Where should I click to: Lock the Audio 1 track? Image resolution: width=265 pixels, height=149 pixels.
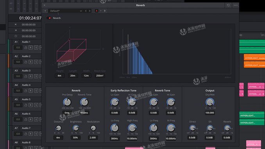click(x=26, y=48)
